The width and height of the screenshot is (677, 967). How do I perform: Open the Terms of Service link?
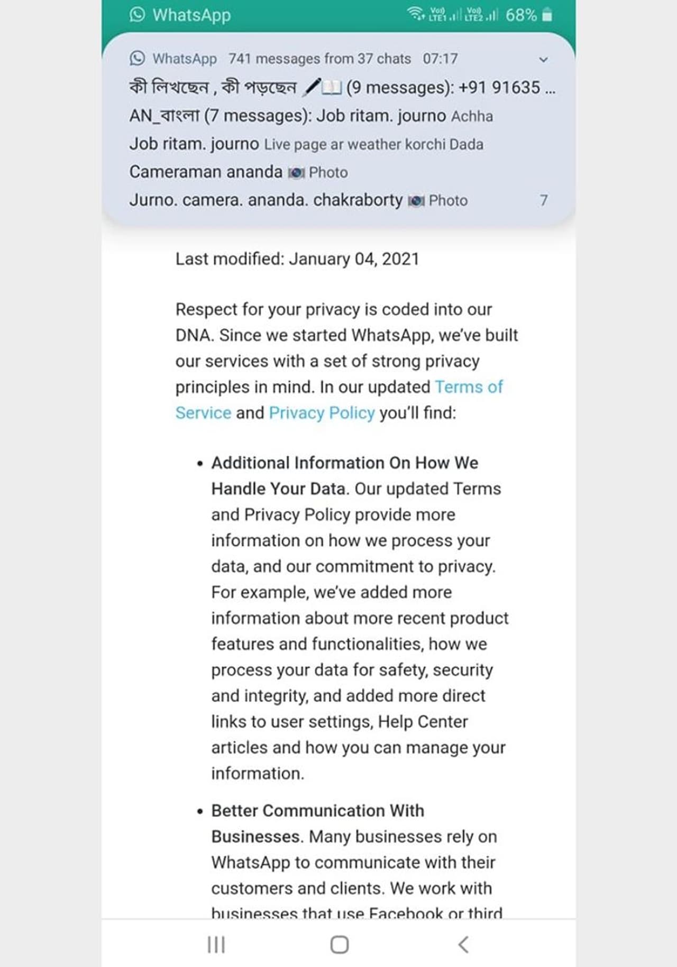tap(468, 387)
